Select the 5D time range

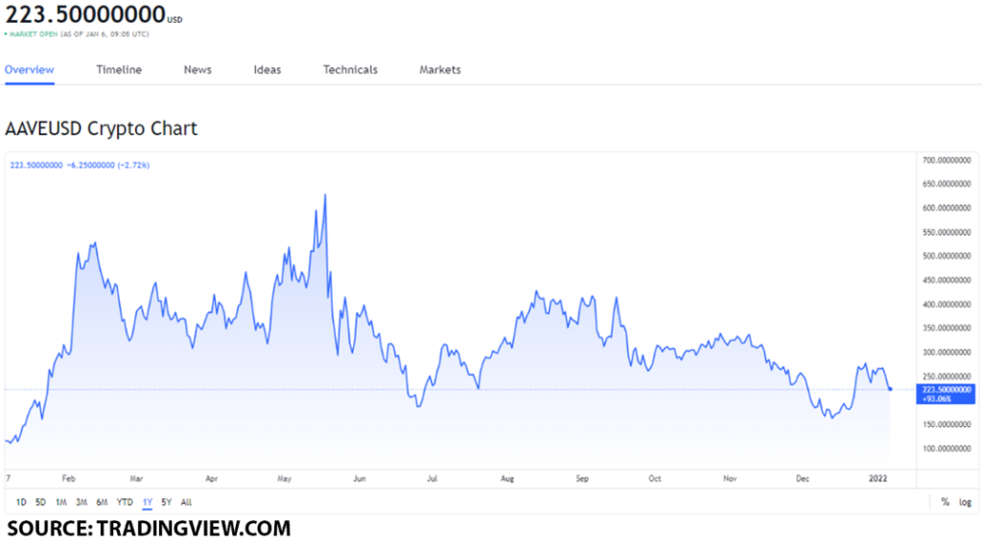point(40,502)
